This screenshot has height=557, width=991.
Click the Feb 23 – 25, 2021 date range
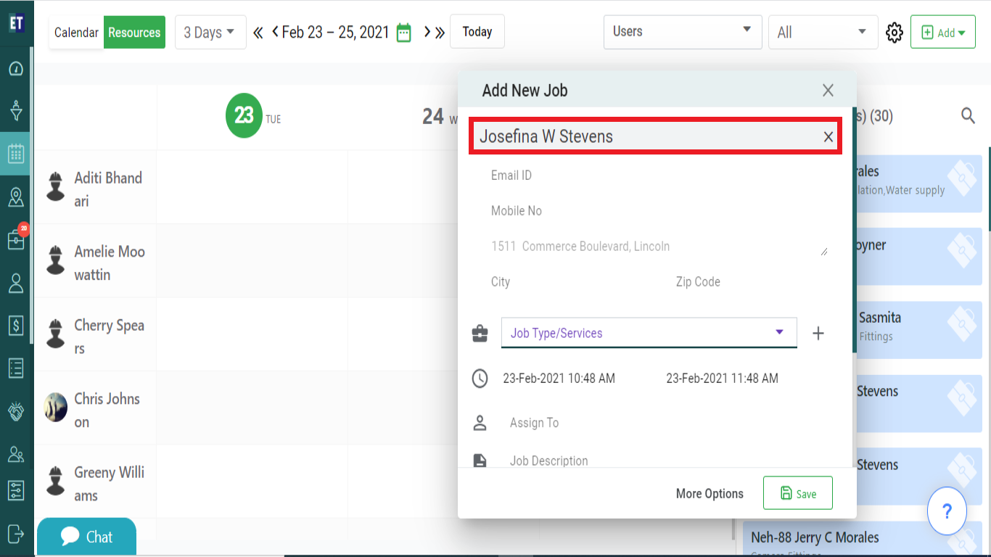coord(335,32)
